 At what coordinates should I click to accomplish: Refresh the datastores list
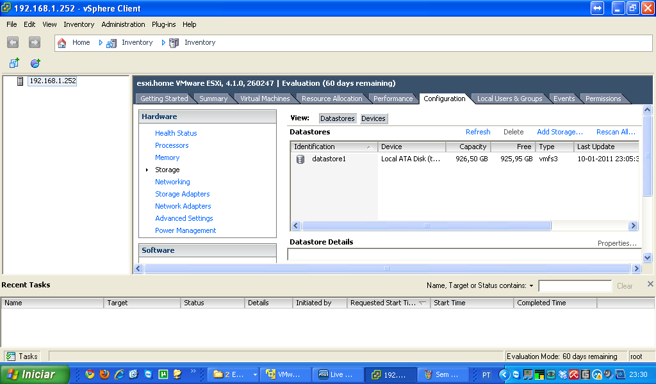click(478, 132)
